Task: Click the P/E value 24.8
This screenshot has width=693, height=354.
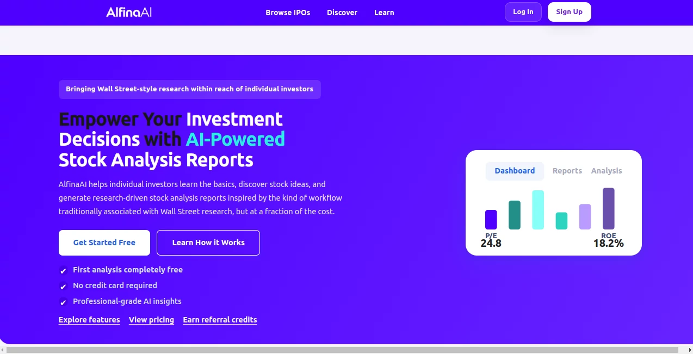Action: click(x=491, y=244)
